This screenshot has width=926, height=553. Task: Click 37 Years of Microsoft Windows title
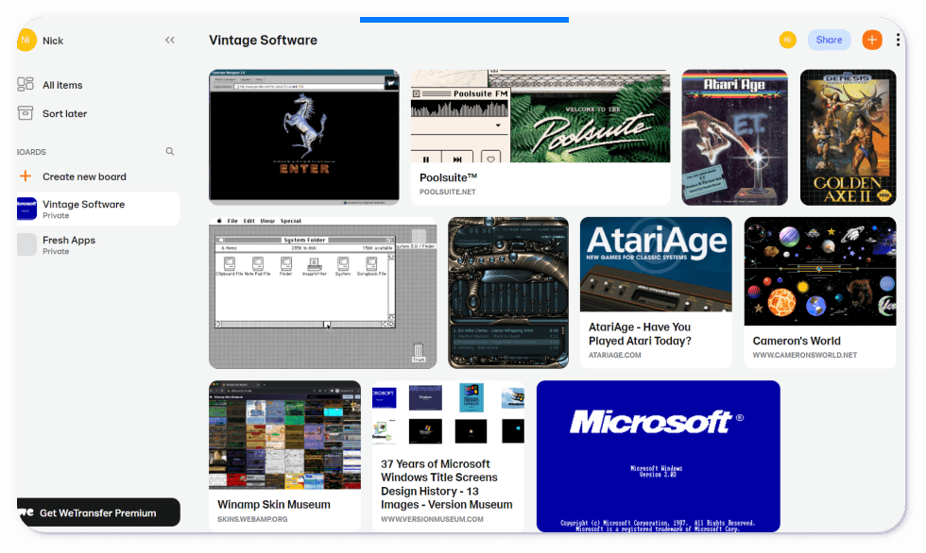point(446,484)
